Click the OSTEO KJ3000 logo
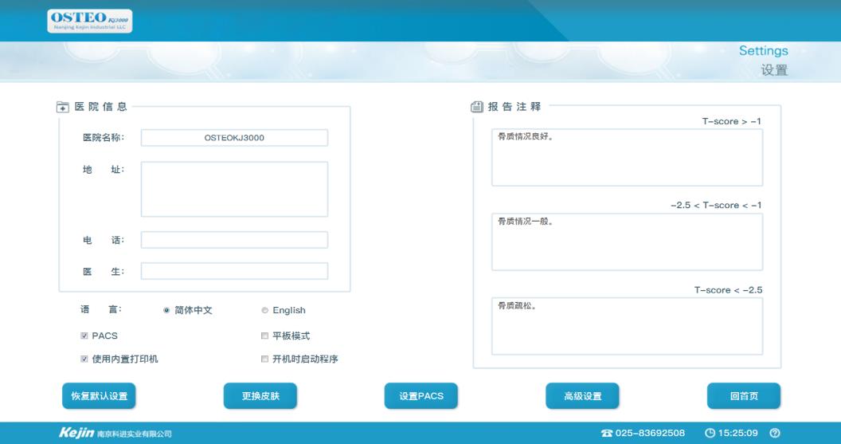841x444 pixels. click(90, 22)
